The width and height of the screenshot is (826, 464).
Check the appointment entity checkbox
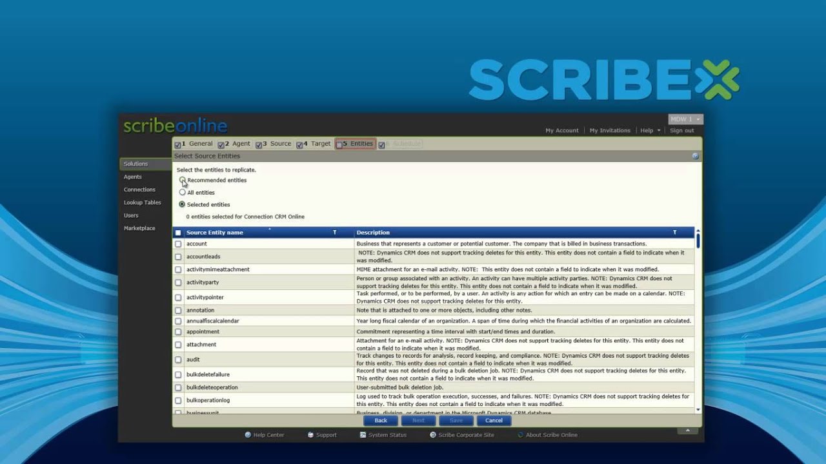click(178, 332)
